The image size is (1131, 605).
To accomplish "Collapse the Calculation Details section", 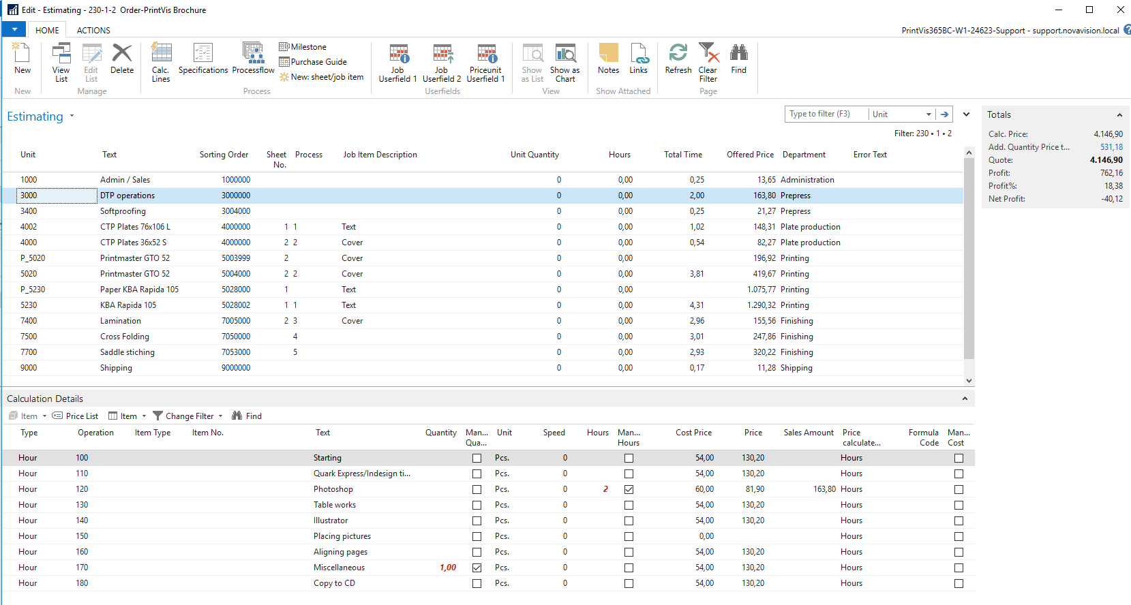I will (965, 399).
